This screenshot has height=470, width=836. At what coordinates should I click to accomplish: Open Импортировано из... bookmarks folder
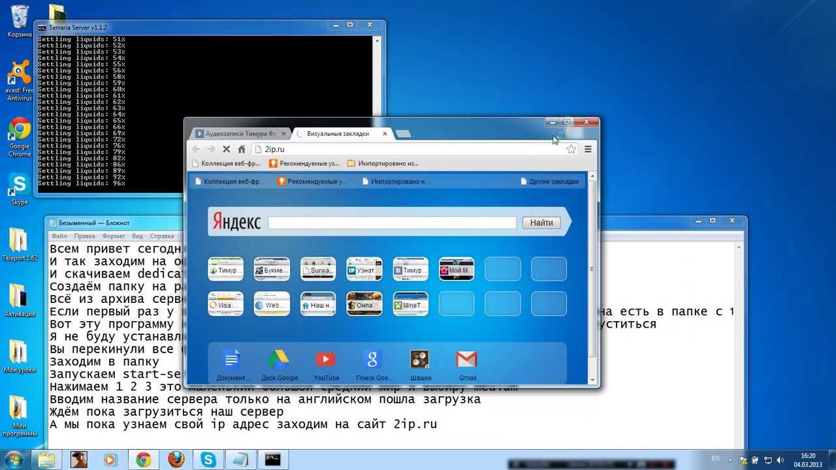coord(383,163)
